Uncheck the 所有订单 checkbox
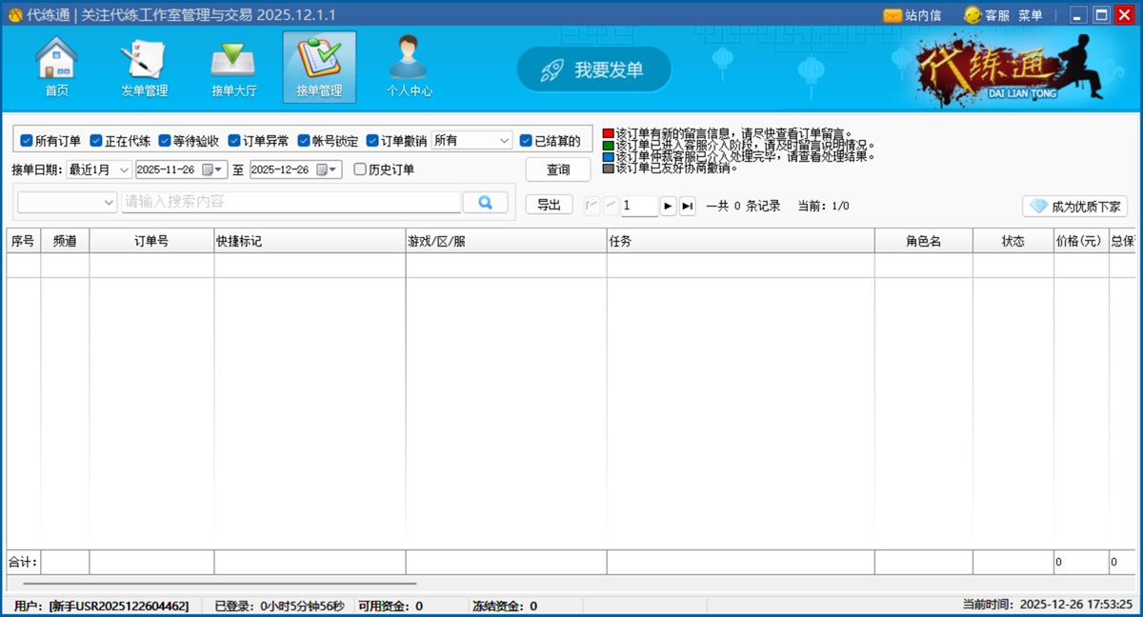1143x617 pixels. pyautogui.click(x=26, y=139)
